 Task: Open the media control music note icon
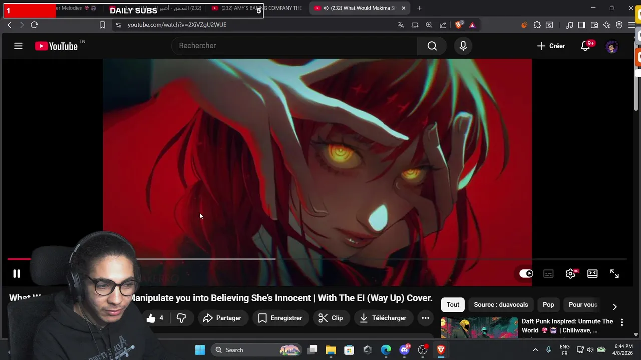(569, 25)
